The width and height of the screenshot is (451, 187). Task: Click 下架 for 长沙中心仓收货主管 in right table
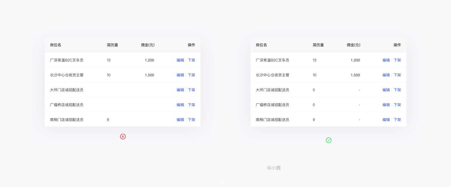(397, 75)
